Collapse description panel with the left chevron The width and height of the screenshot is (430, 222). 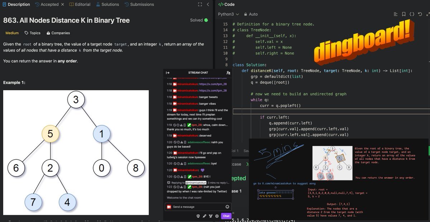(x=208, y=5)
